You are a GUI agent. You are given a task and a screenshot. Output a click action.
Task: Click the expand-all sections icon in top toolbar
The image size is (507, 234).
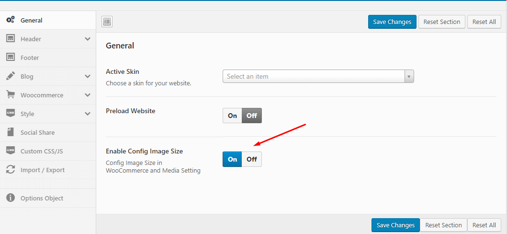coord(107,22)
